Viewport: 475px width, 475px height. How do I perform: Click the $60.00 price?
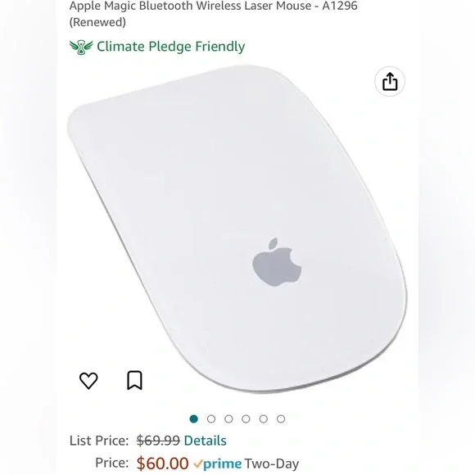[x=163, y=464]
